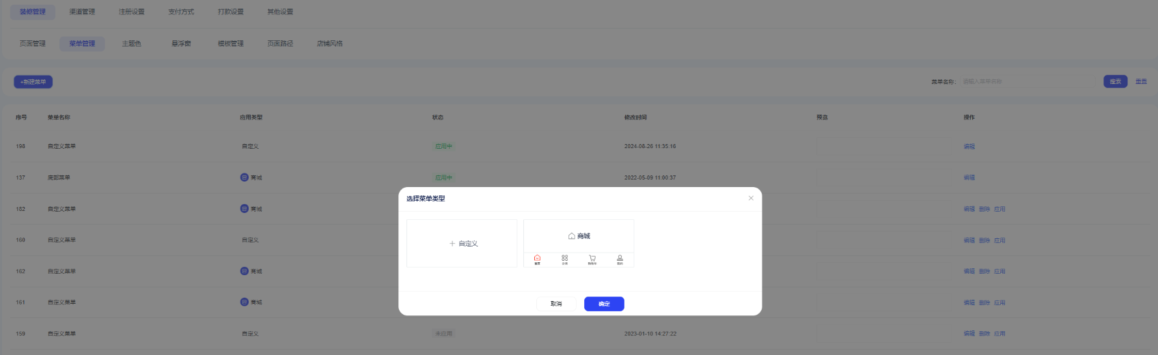Viewport: 1158px width, 355px height.
Task: Click the 确定 confirm button
Action: [604, 304]
